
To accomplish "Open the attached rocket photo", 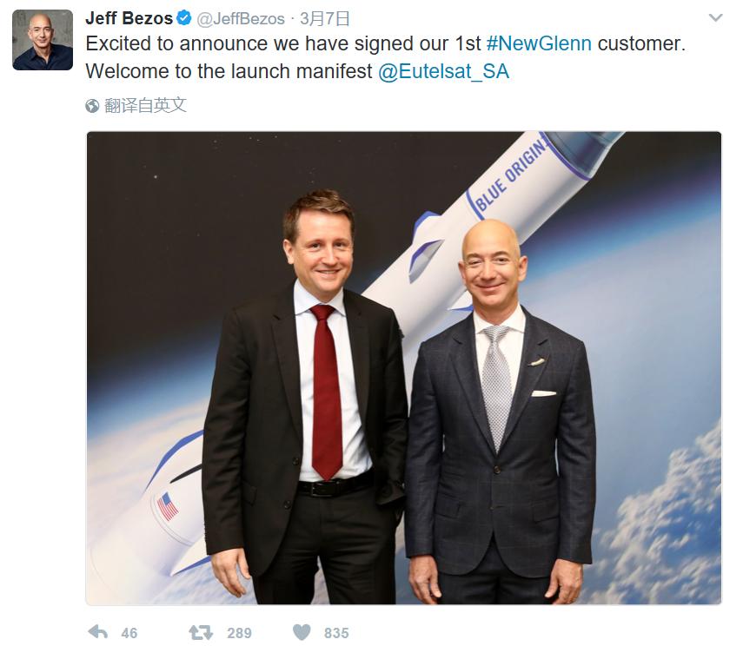I will [403, 368].
